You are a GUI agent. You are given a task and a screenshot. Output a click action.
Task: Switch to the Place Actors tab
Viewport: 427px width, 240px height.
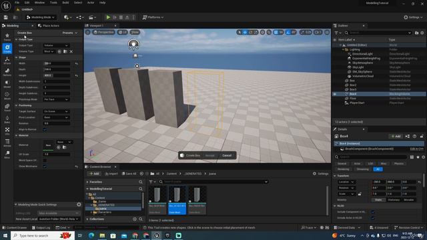49,25
